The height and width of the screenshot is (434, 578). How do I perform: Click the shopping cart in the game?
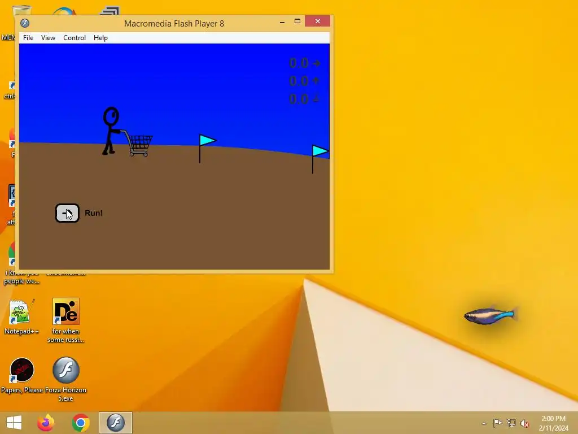pos(139,144)
